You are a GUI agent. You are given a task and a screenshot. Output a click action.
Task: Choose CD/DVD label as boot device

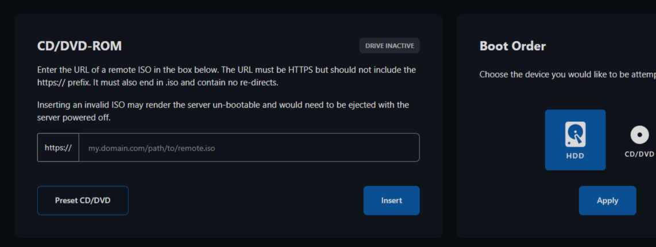(639, 154)
